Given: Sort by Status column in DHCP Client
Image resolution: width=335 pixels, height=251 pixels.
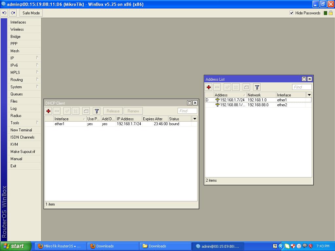Looking at the screenshot, I should click(180, 119).
